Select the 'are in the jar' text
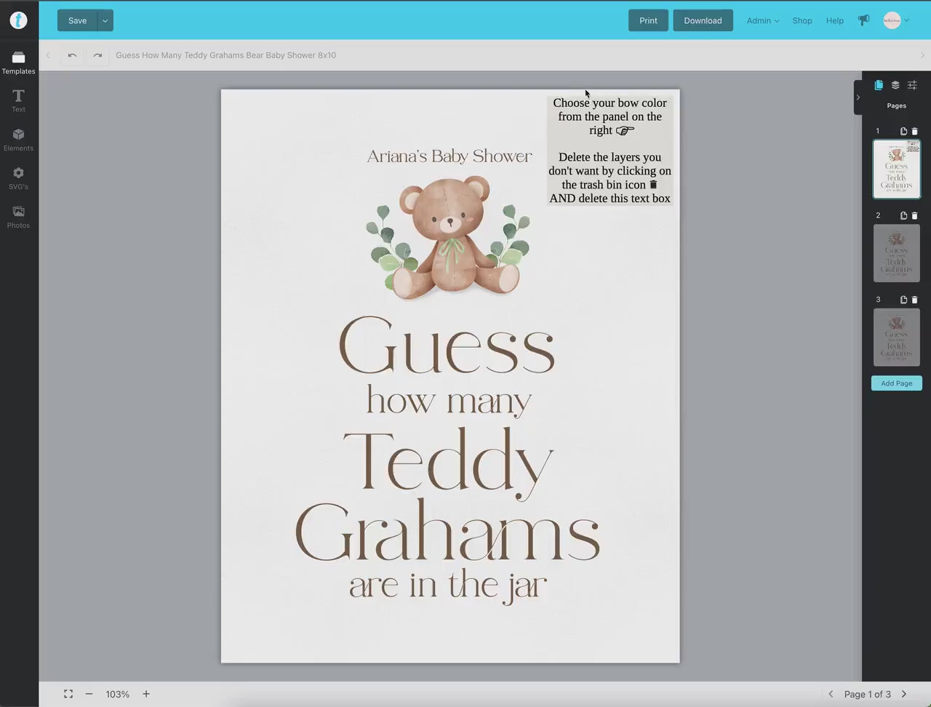 (448, 586)
